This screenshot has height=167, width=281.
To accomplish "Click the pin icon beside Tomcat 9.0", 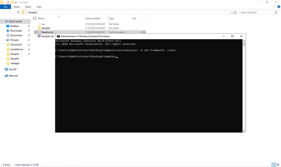I will (x=29, y=45).
